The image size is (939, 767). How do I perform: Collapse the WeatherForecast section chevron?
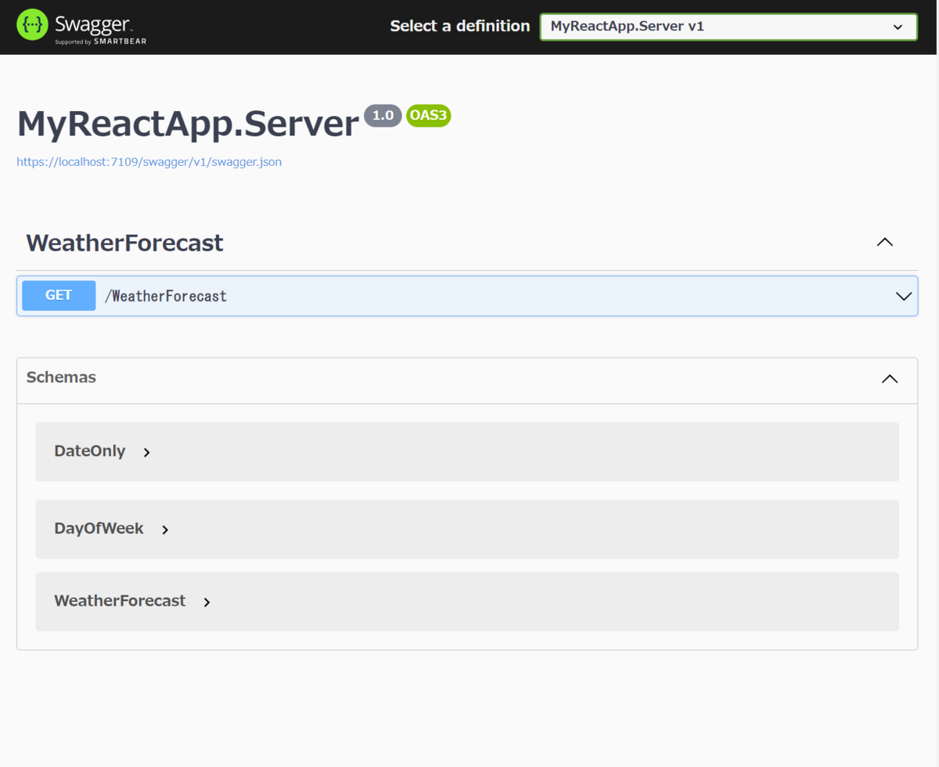[885, 243]
